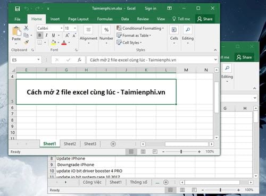
Task: Open the underline style dropdown arrow
Action: tap(59, 35)
